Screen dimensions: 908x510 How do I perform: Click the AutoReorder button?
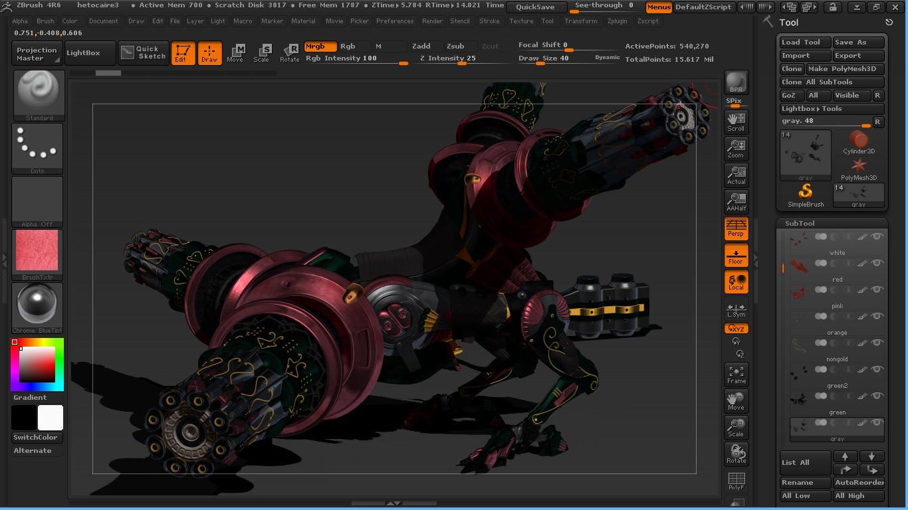pos(859,483)
